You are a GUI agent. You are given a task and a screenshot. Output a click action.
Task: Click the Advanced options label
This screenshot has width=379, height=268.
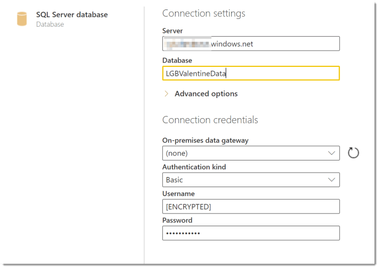[x=206, y=94]
